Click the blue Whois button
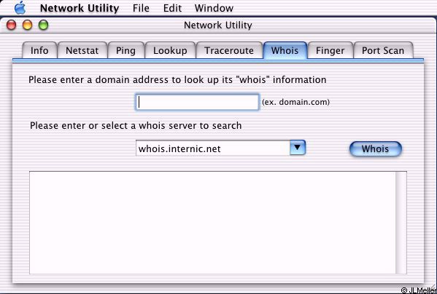Image resolution: width=437 pixels, height=294 pixels. pos(376,149)
